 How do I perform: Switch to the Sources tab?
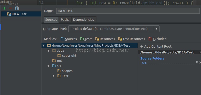[x=51, y=20]
